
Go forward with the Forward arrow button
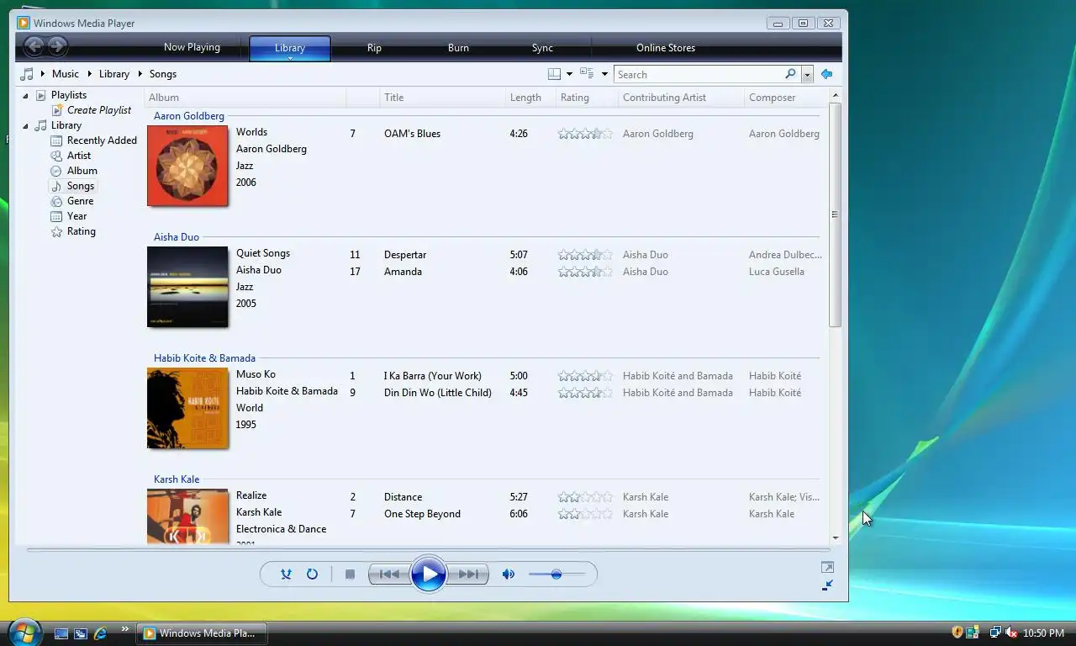57,47
